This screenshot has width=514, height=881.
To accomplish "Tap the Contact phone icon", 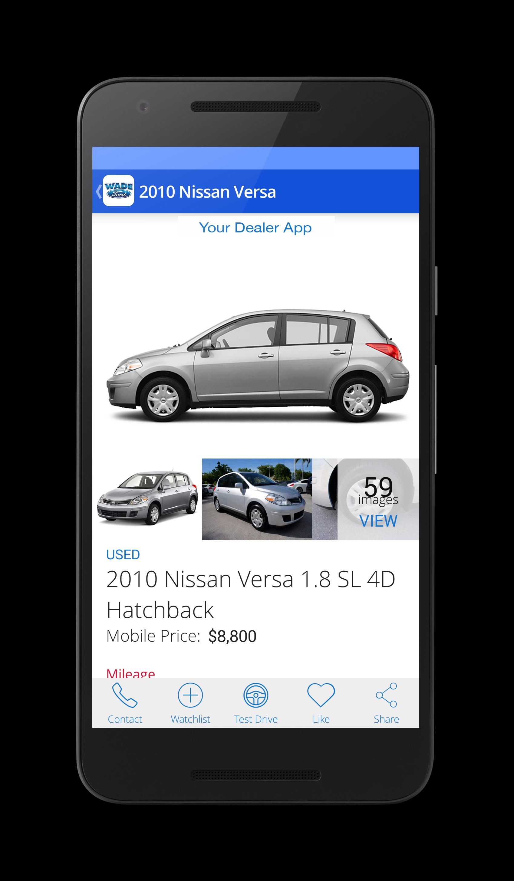I will pos(124,695).
